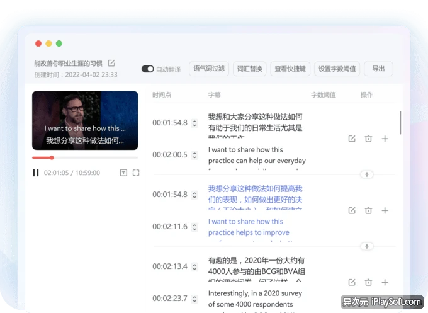Click the 字数阈值 column header
This screenshot has width=428, height=313.
(x=324, y=94)
